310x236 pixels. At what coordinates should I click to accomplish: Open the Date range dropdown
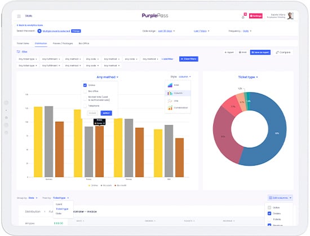click(x=166, y=31)
